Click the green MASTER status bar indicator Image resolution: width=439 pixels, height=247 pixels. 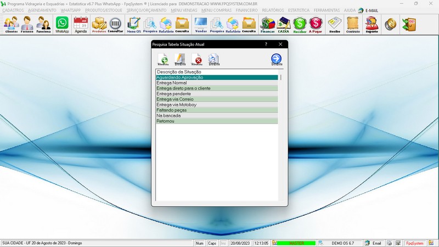click(x=296, y=243)
